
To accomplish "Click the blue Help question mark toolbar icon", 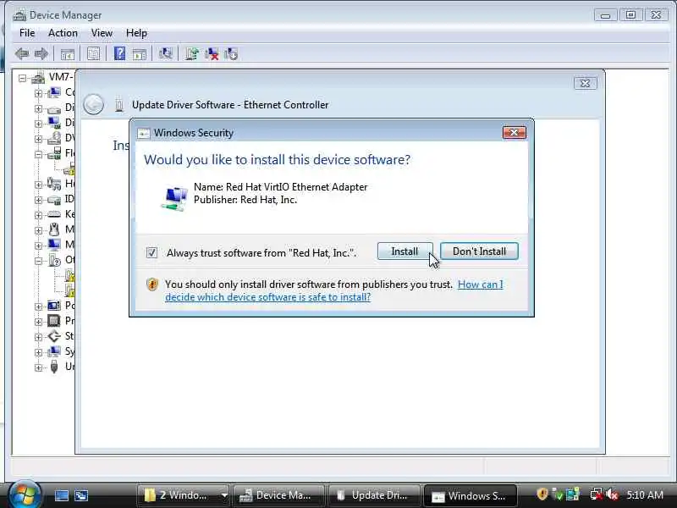I will coord(119,53).
